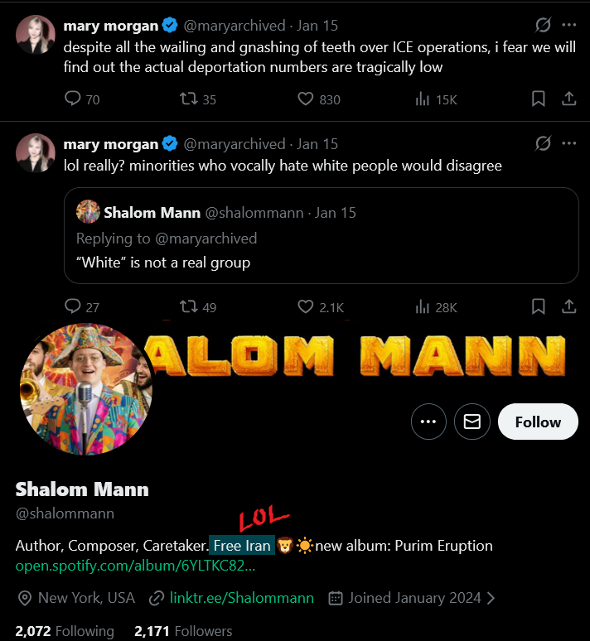This screenshot has height=641, width=590.
Task: Open the linktr.ee/Shalommann link
Action: pos(241,598)
